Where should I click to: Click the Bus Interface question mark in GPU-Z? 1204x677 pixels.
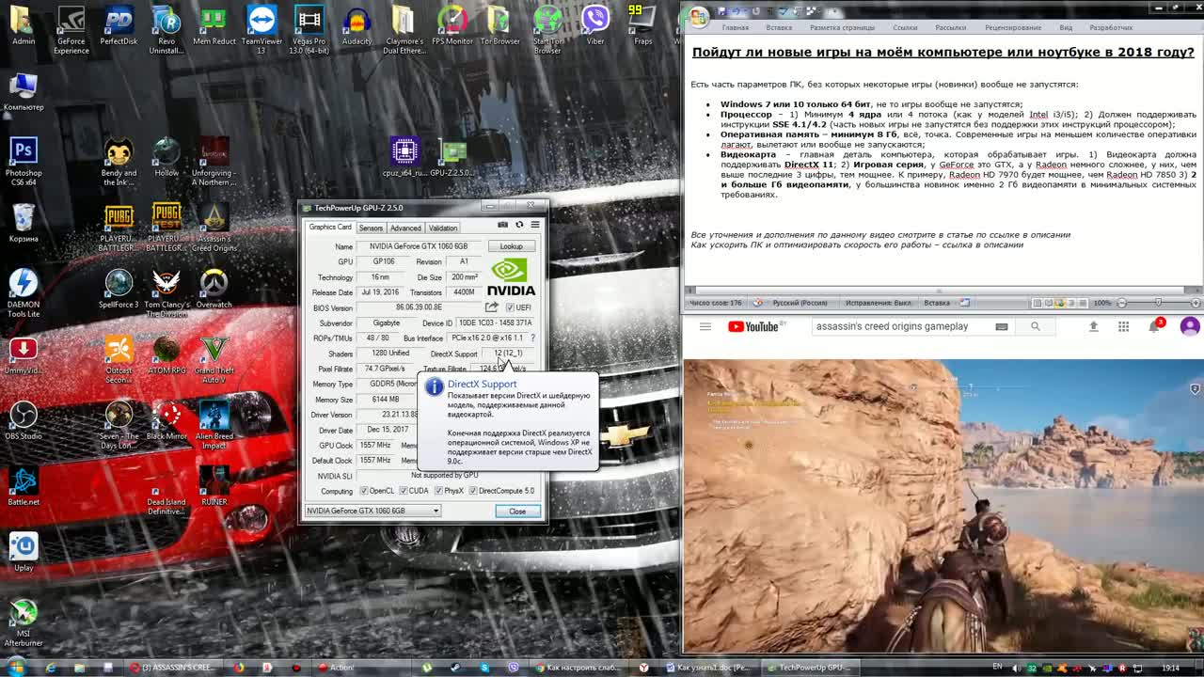coord(532,338)
